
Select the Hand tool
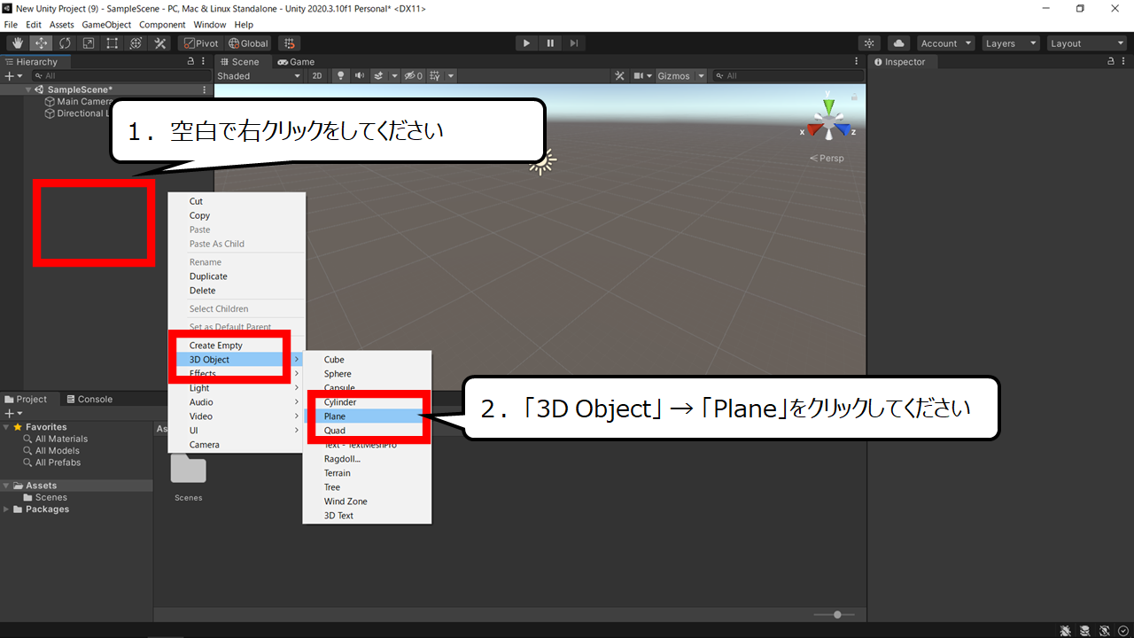click(18, 43)
